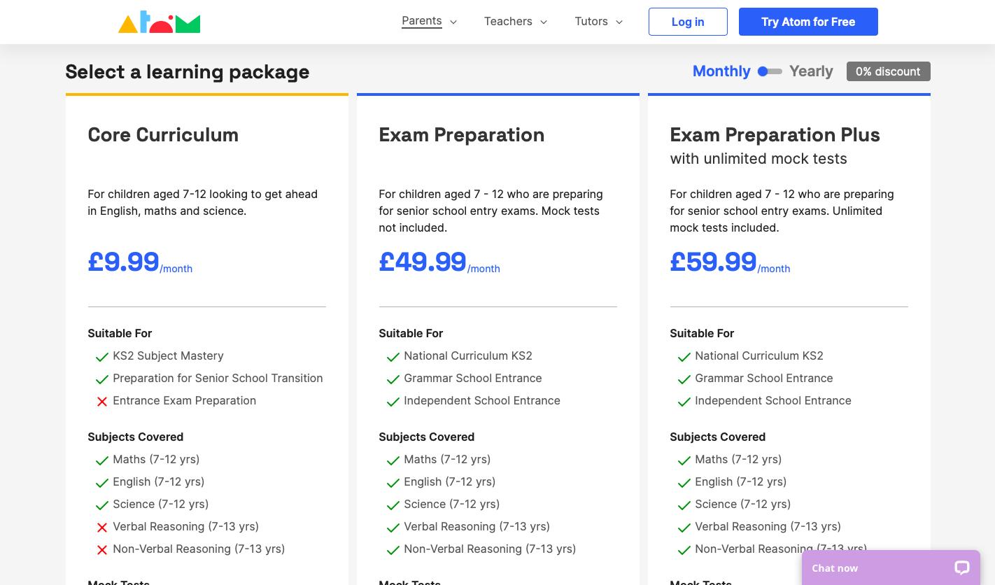Expand the Parents menu chevron

453,22
